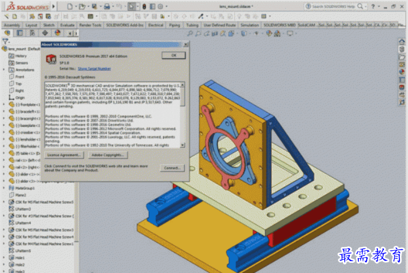Expand the MateGroup1 node
This screenshot has height=273, width=408.
[x=4, y=188]
